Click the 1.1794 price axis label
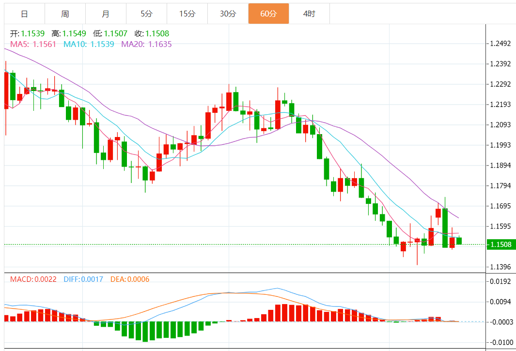 point(500,185)
